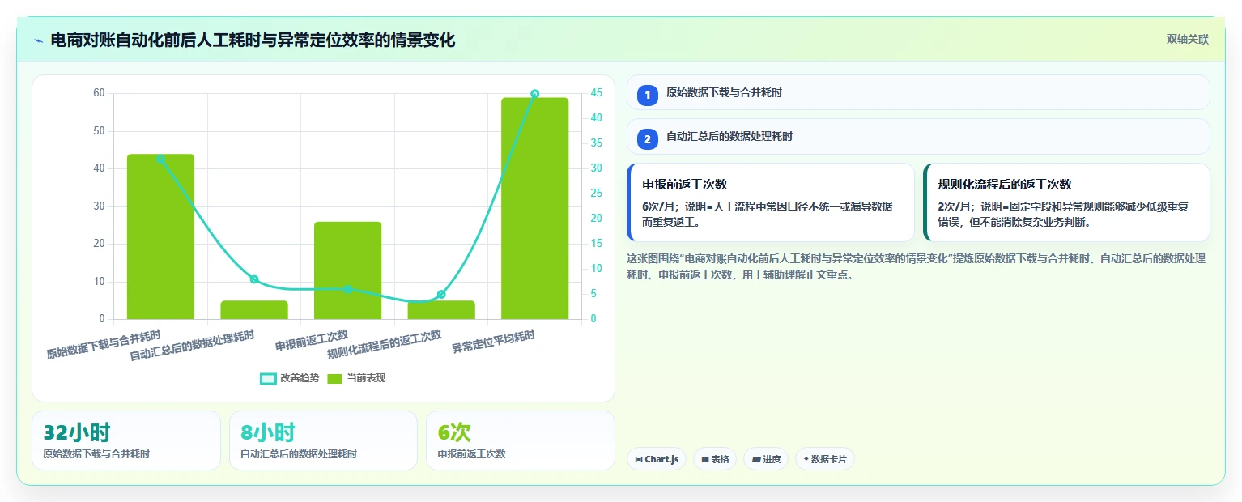The image size is (1242, 502).
Task: Click the 表格 tag
Action: [715, 459]
